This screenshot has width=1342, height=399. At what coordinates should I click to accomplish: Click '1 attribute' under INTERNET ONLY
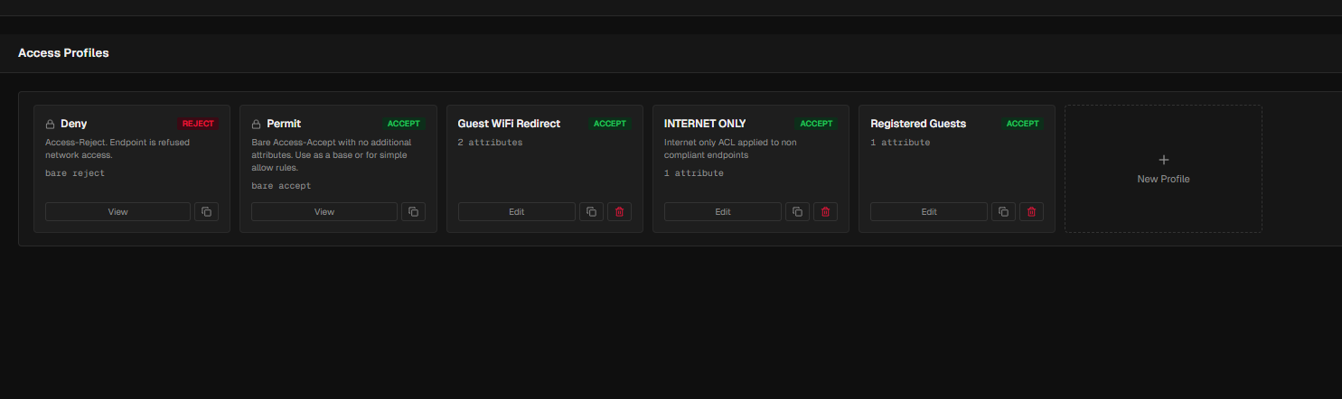click(694, 172)
